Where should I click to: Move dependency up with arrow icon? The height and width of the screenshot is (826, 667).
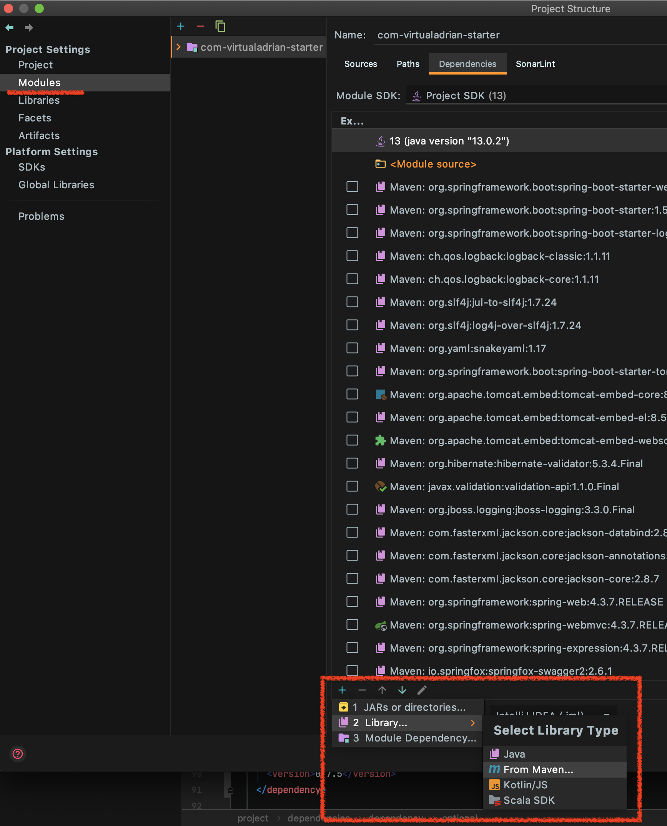[x=382, y=690]
